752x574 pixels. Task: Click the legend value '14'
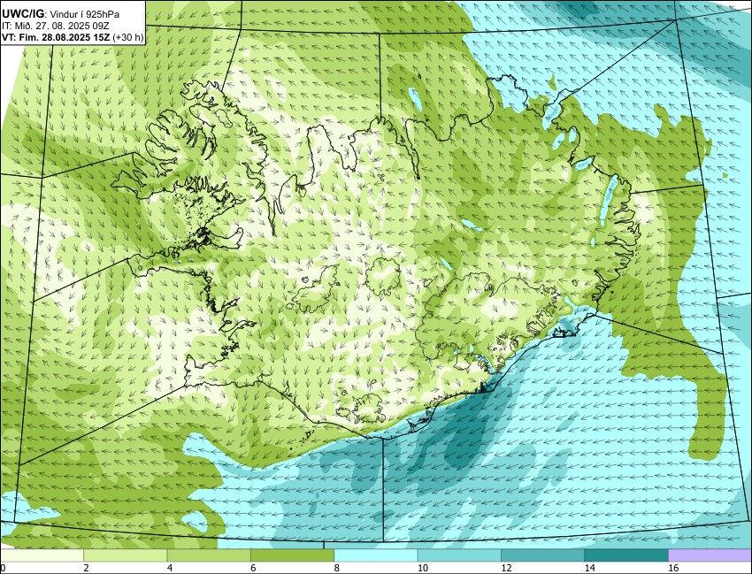pos(589,568)
